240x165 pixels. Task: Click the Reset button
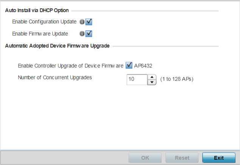182,158
